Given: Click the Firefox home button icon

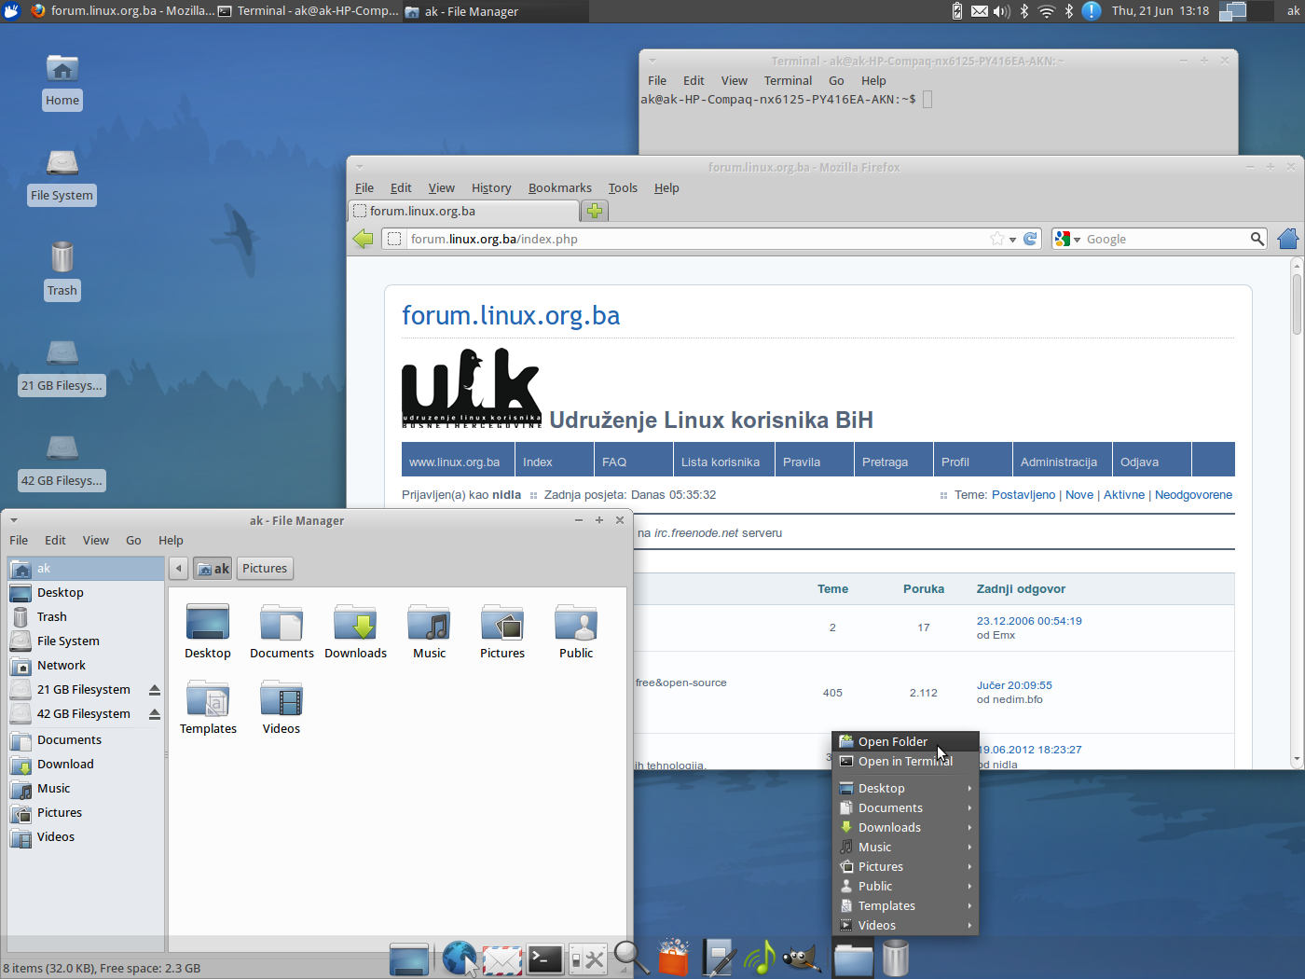Looking at the screenshot, I should [1288, 239].
